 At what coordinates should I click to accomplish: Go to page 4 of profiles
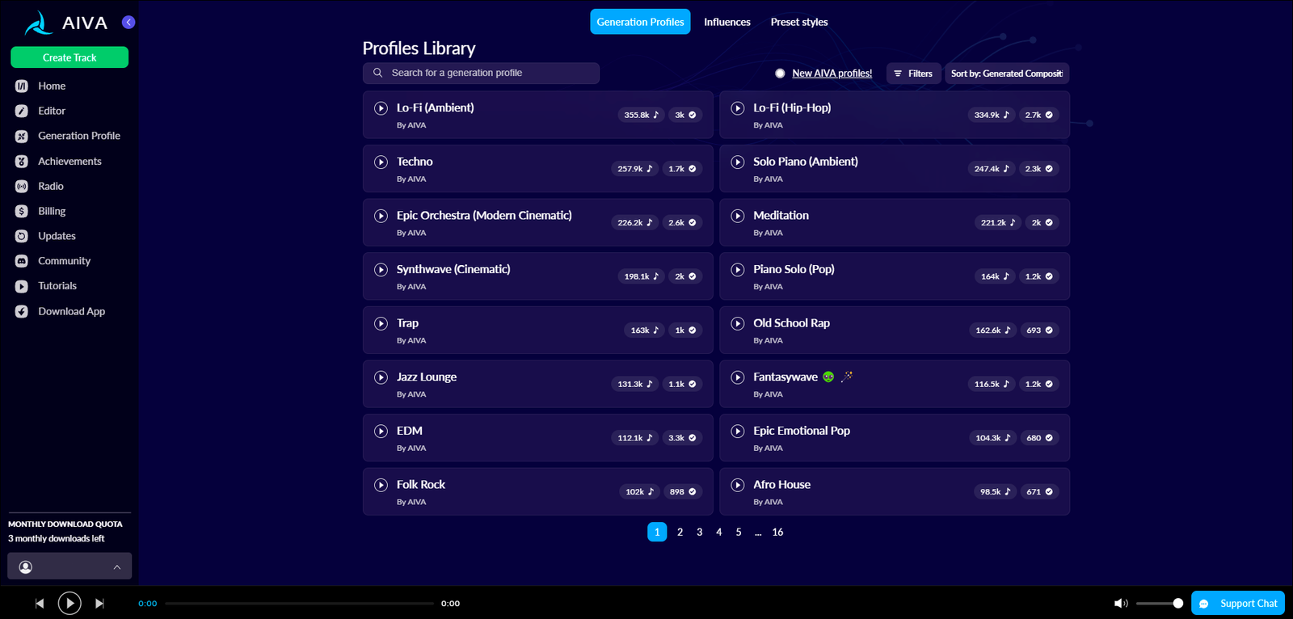(718, 532)
